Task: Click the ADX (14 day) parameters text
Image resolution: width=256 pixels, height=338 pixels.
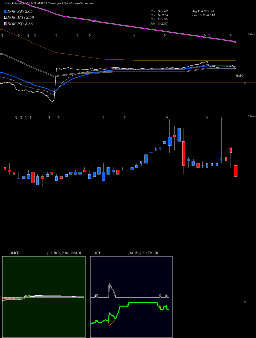Action: (x=142, y=253)
